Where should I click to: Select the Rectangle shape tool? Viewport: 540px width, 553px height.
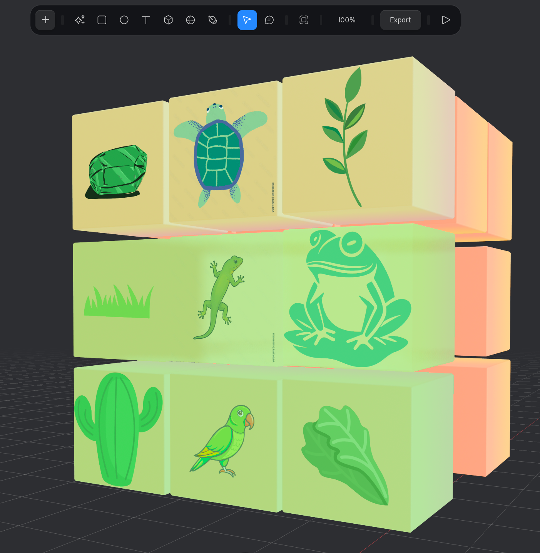(x=102, y=20)
